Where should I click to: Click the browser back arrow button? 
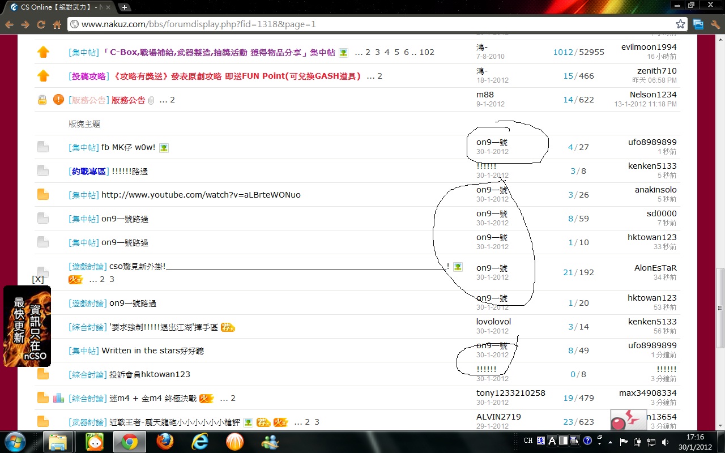pyautogui.click(x=9, y=24)
